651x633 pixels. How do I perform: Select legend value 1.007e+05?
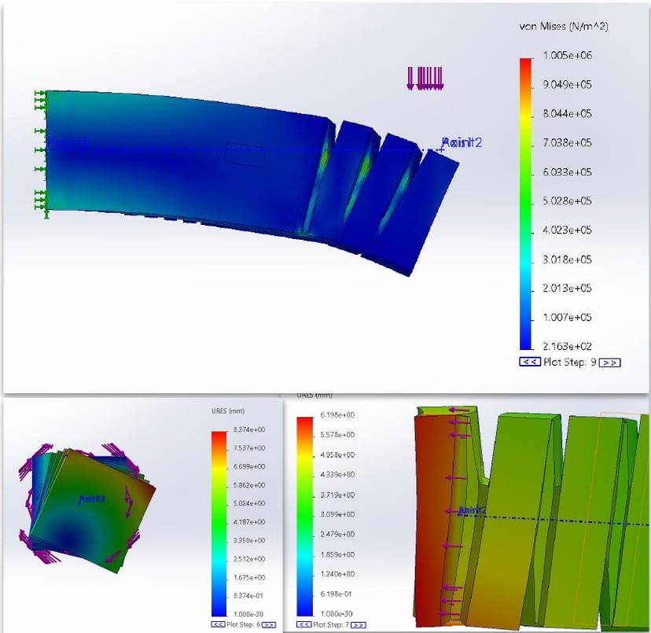click(x=567, y=318)
